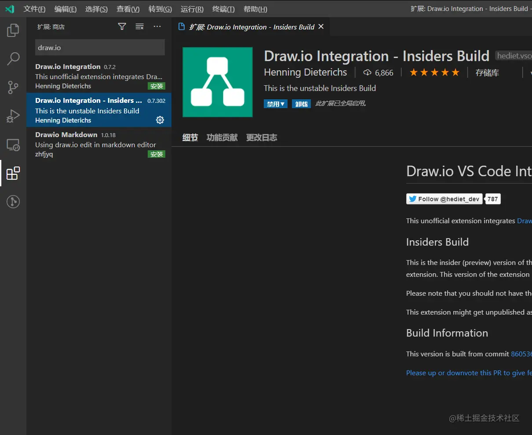Click the zhfjyq publisher name
Viewport: 532px width, 435px height.
(44, 154)
